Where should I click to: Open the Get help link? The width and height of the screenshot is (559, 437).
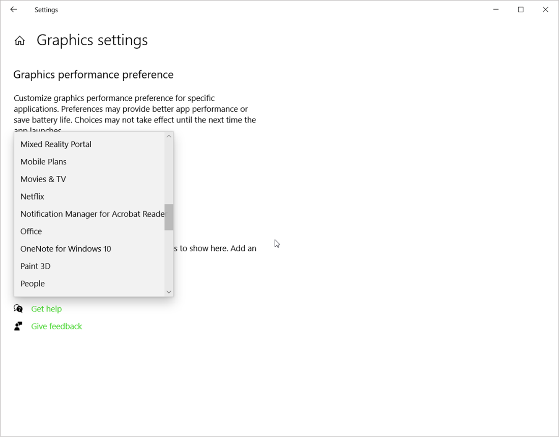click(46, 309)
